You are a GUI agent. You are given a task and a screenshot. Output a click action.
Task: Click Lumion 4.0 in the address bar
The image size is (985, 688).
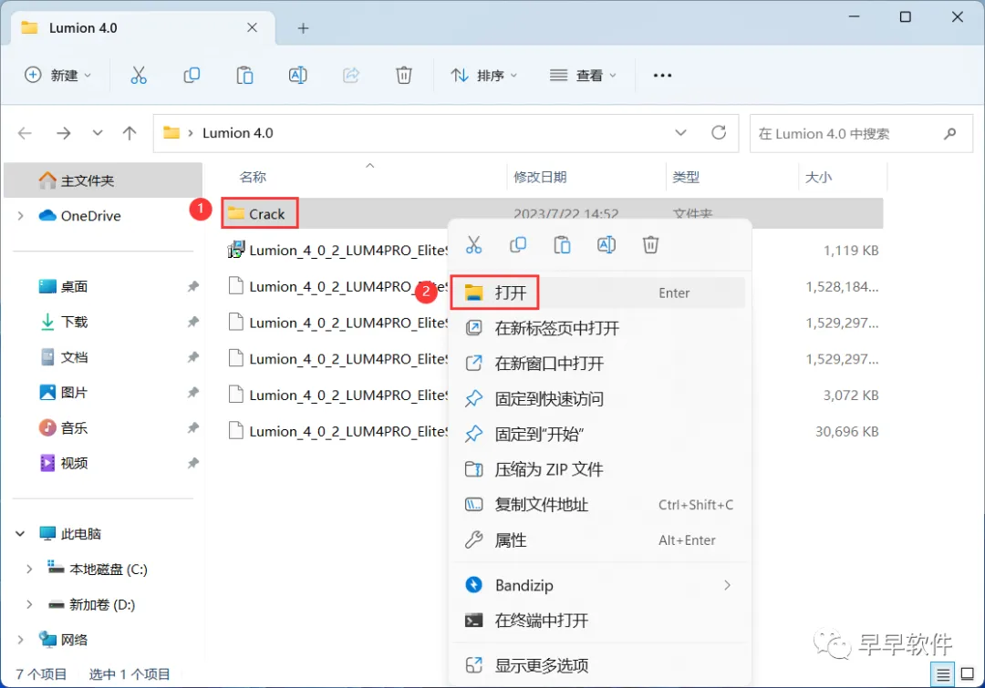pos(237,133)
